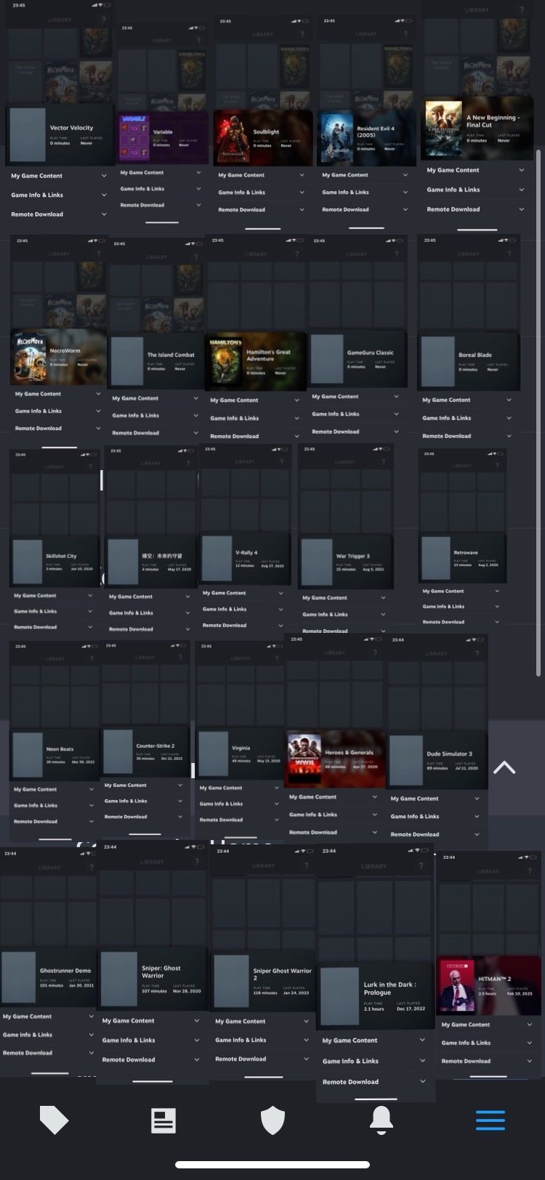The width and height of the screenshot is (545, 1180).
Task: Expand My Game Content under Variable
Action: [x=161, y=173]
